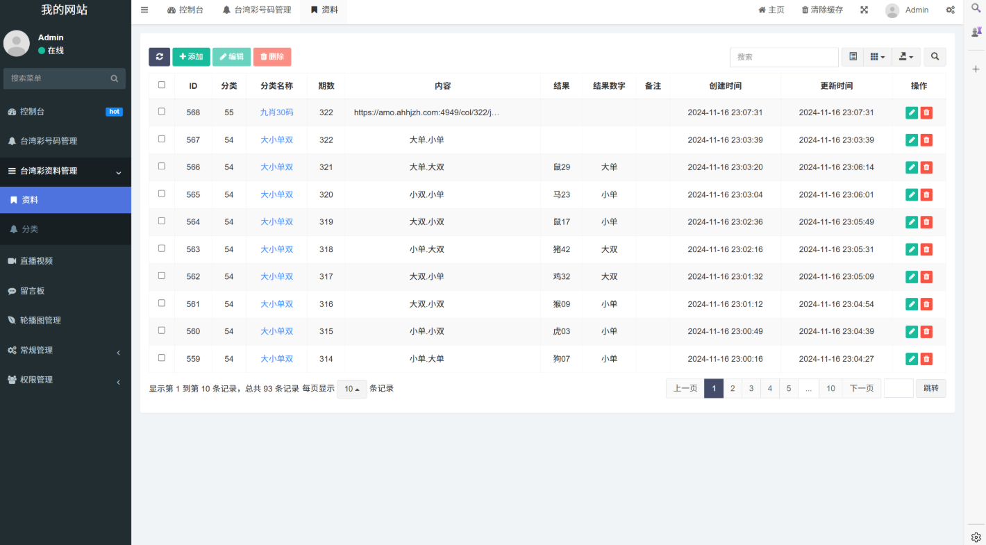Focus the table 搜索 input field
This screenshot has width=986, height=545.
pyautogui.click(x=784, y=57)
